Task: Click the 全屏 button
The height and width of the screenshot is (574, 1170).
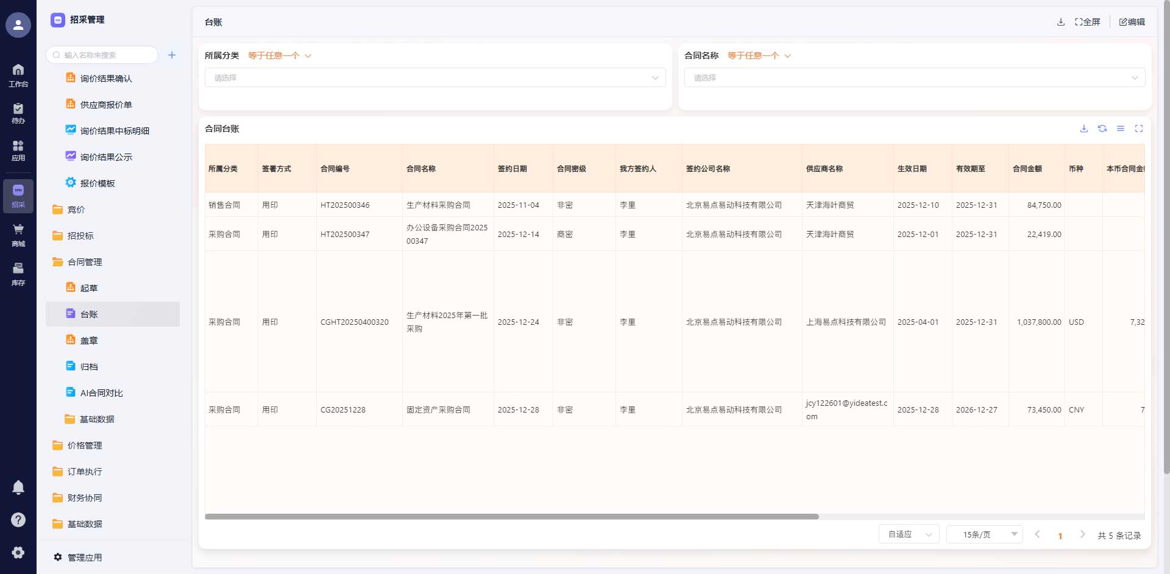Action: coord(1088,22)
